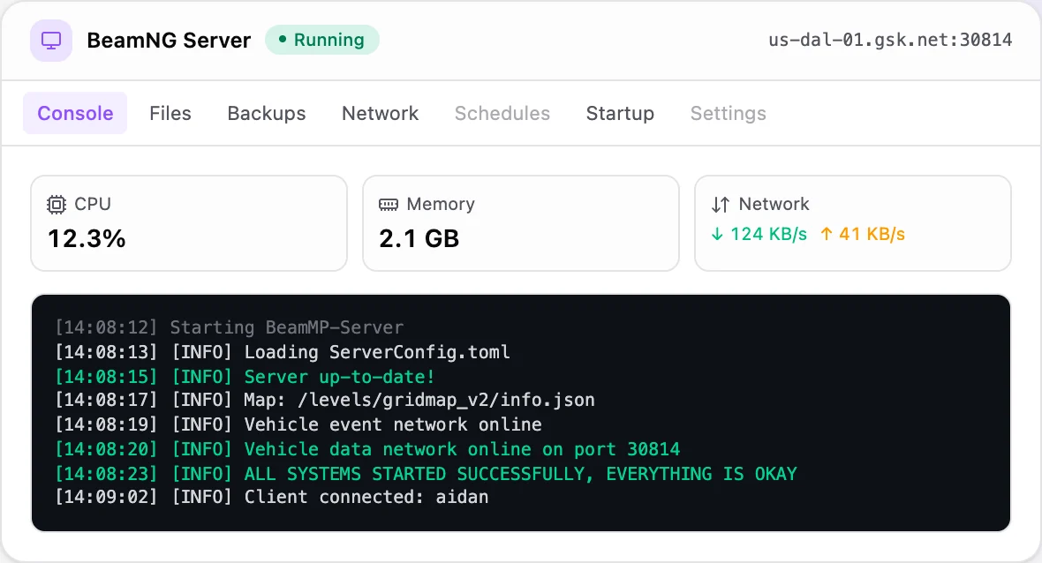Click the 41 KB/s upload rate
The image size is (1042, 563).
(x=872, y=234)
